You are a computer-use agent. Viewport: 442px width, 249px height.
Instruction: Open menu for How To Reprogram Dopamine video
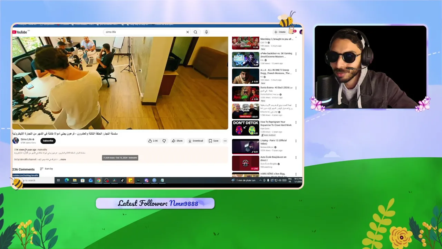click(296, 122)
